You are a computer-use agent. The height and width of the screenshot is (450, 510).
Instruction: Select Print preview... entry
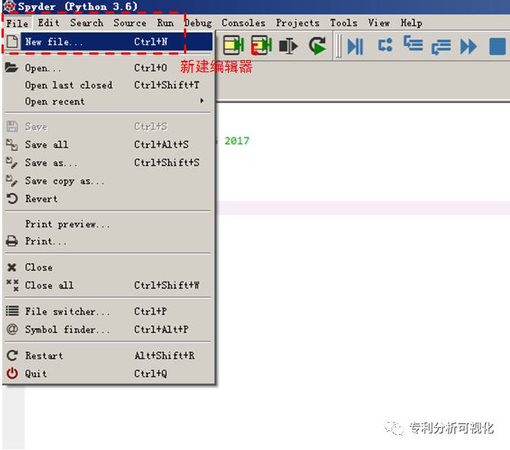[109, 224]
